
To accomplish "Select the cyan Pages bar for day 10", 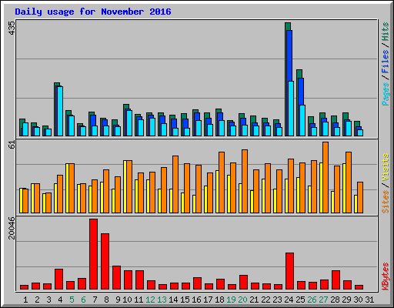I will coord(129,123).
